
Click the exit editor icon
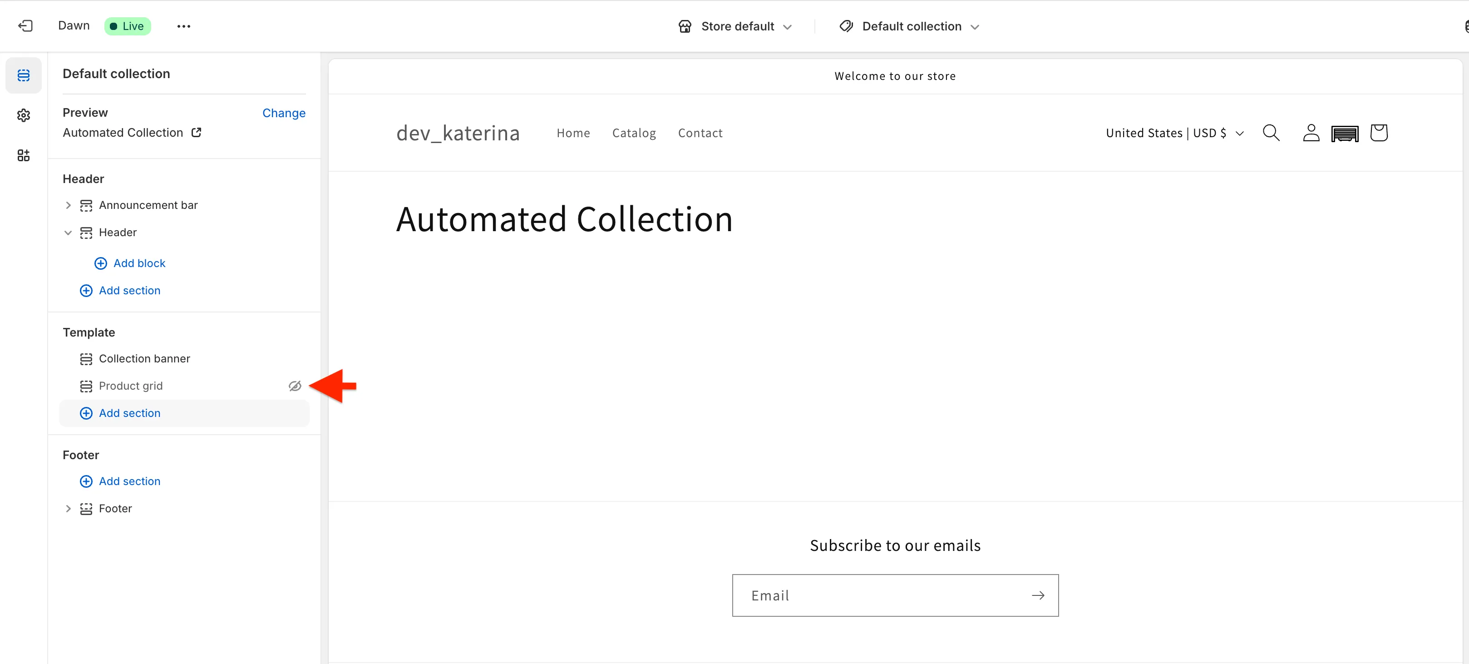click(25, 26)
